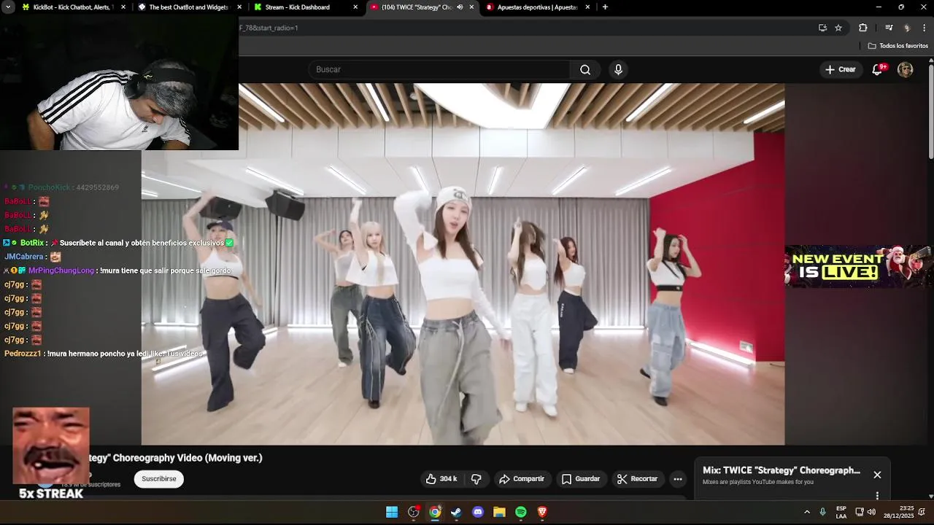Open Spotify from the taskbar

click(x=521, y=512)
